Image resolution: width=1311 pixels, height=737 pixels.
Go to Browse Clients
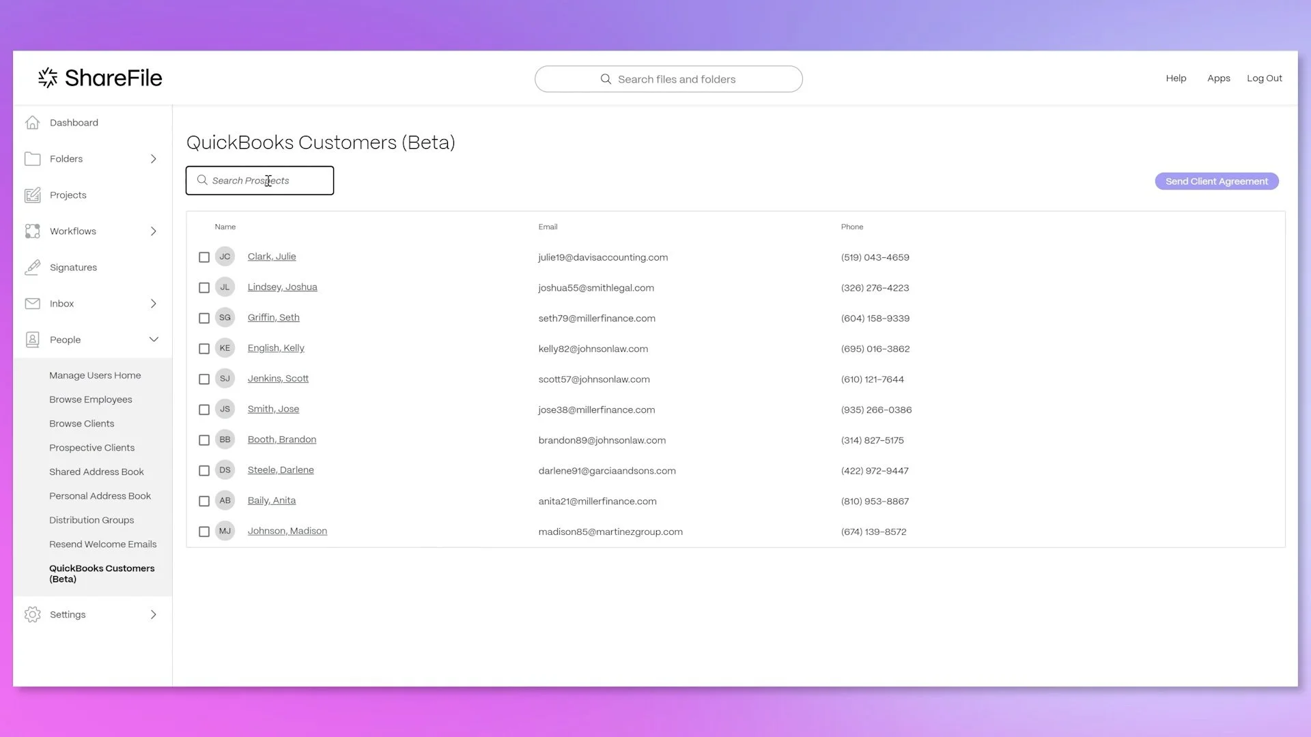pyautogui.click(x=81, y=424)
